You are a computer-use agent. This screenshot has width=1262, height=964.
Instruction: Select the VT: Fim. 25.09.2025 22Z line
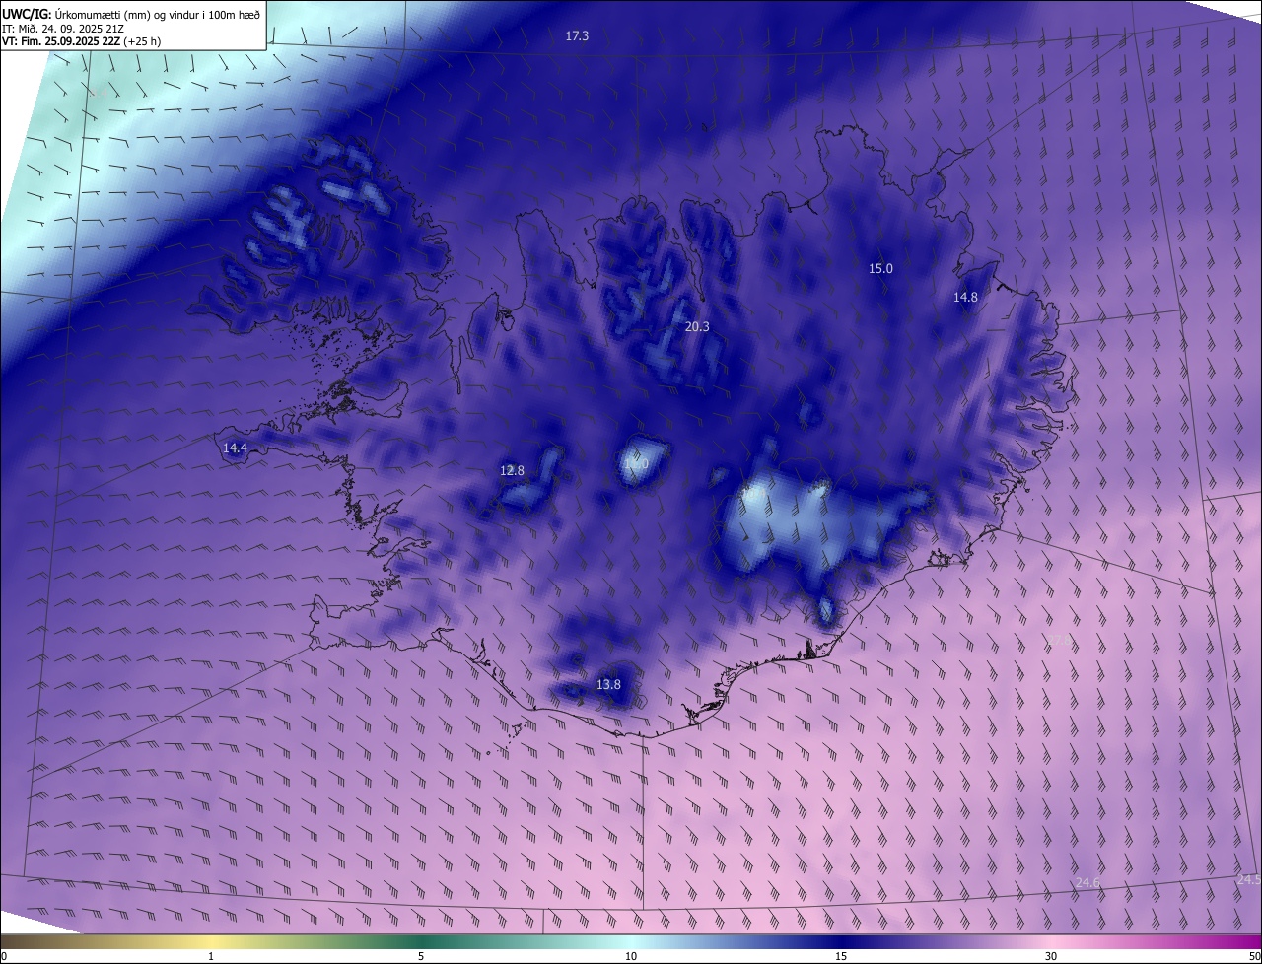click(x=81, y=41)
